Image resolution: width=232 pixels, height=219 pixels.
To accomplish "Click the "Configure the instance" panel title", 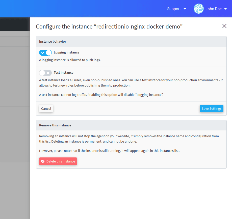I will click(x=109, y=26).
